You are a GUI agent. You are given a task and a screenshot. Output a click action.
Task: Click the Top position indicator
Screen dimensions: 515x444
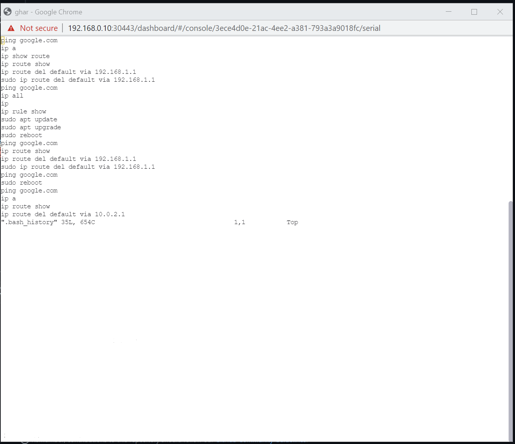(292, 222)
